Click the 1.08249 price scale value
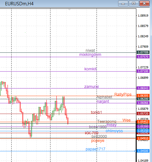152x162 pixels. 143,36
